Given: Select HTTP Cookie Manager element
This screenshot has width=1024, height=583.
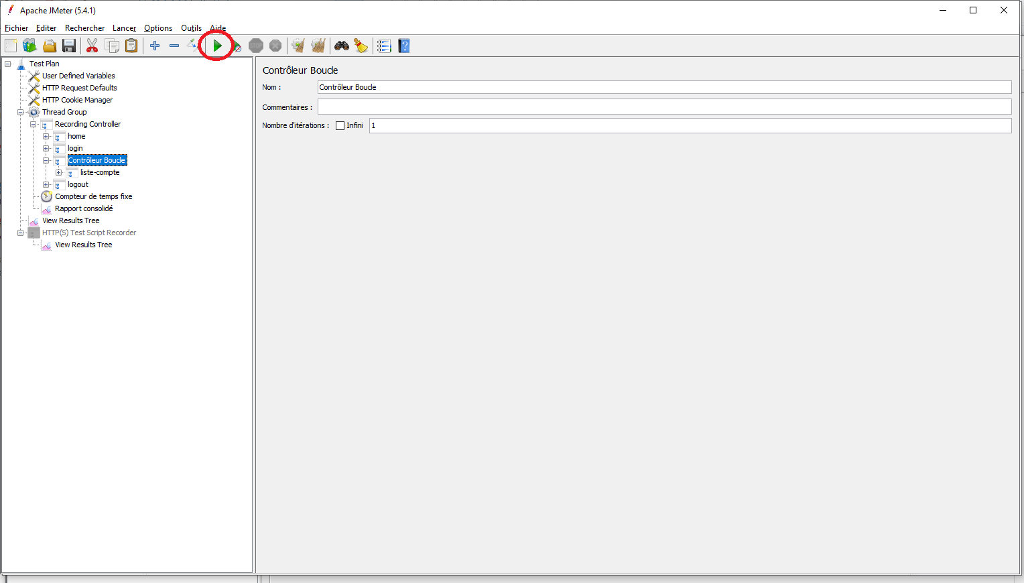Looking at the screenshot, I should (77, 100).
